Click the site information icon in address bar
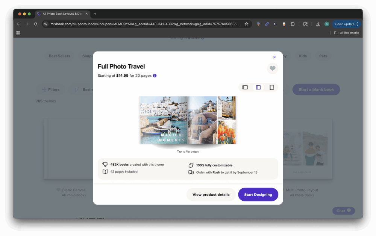 pos(46,24)
